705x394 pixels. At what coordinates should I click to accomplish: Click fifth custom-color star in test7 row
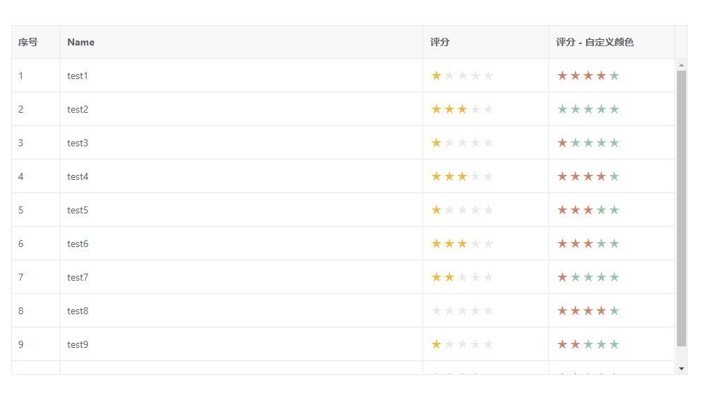tap(614, 277)
